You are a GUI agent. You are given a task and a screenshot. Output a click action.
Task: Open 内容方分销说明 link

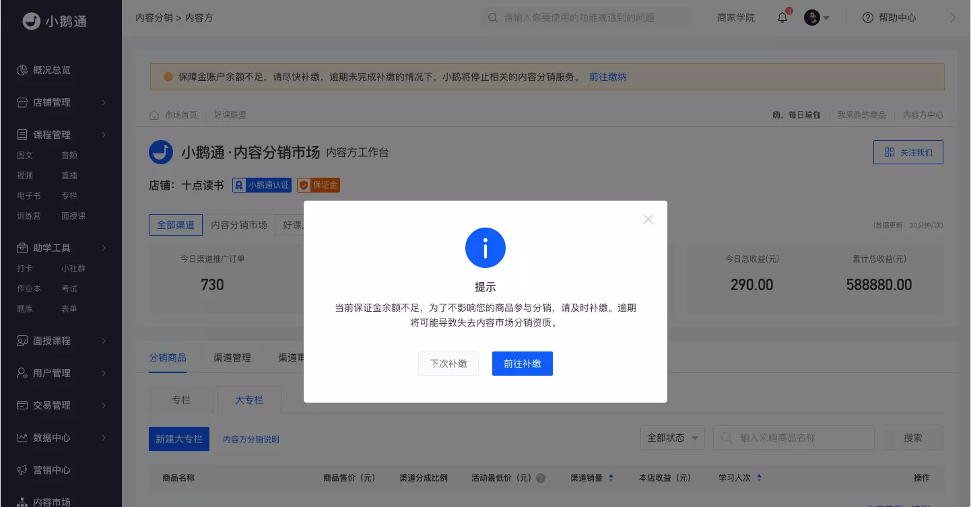click(251, 440)
